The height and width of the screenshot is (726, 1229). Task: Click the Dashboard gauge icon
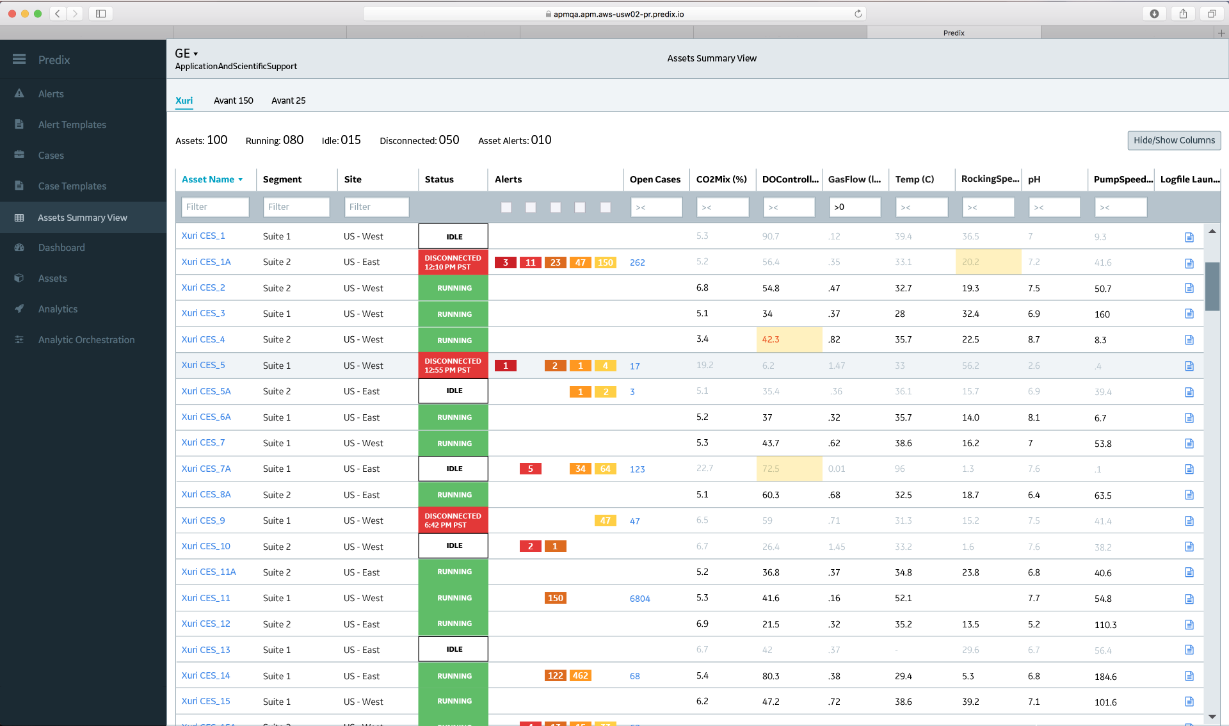pos(19,248)
